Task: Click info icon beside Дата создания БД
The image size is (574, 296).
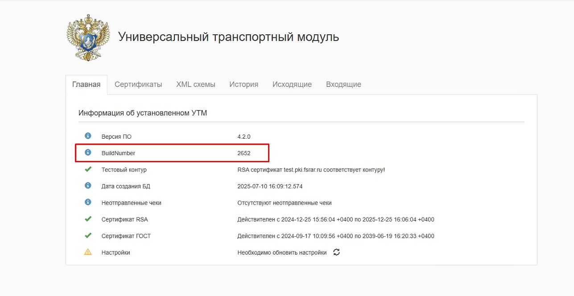Action: 88,185
